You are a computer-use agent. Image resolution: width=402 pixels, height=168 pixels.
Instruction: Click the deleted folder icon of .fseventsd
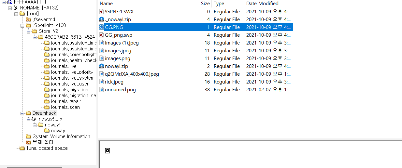tap(28, 19)
